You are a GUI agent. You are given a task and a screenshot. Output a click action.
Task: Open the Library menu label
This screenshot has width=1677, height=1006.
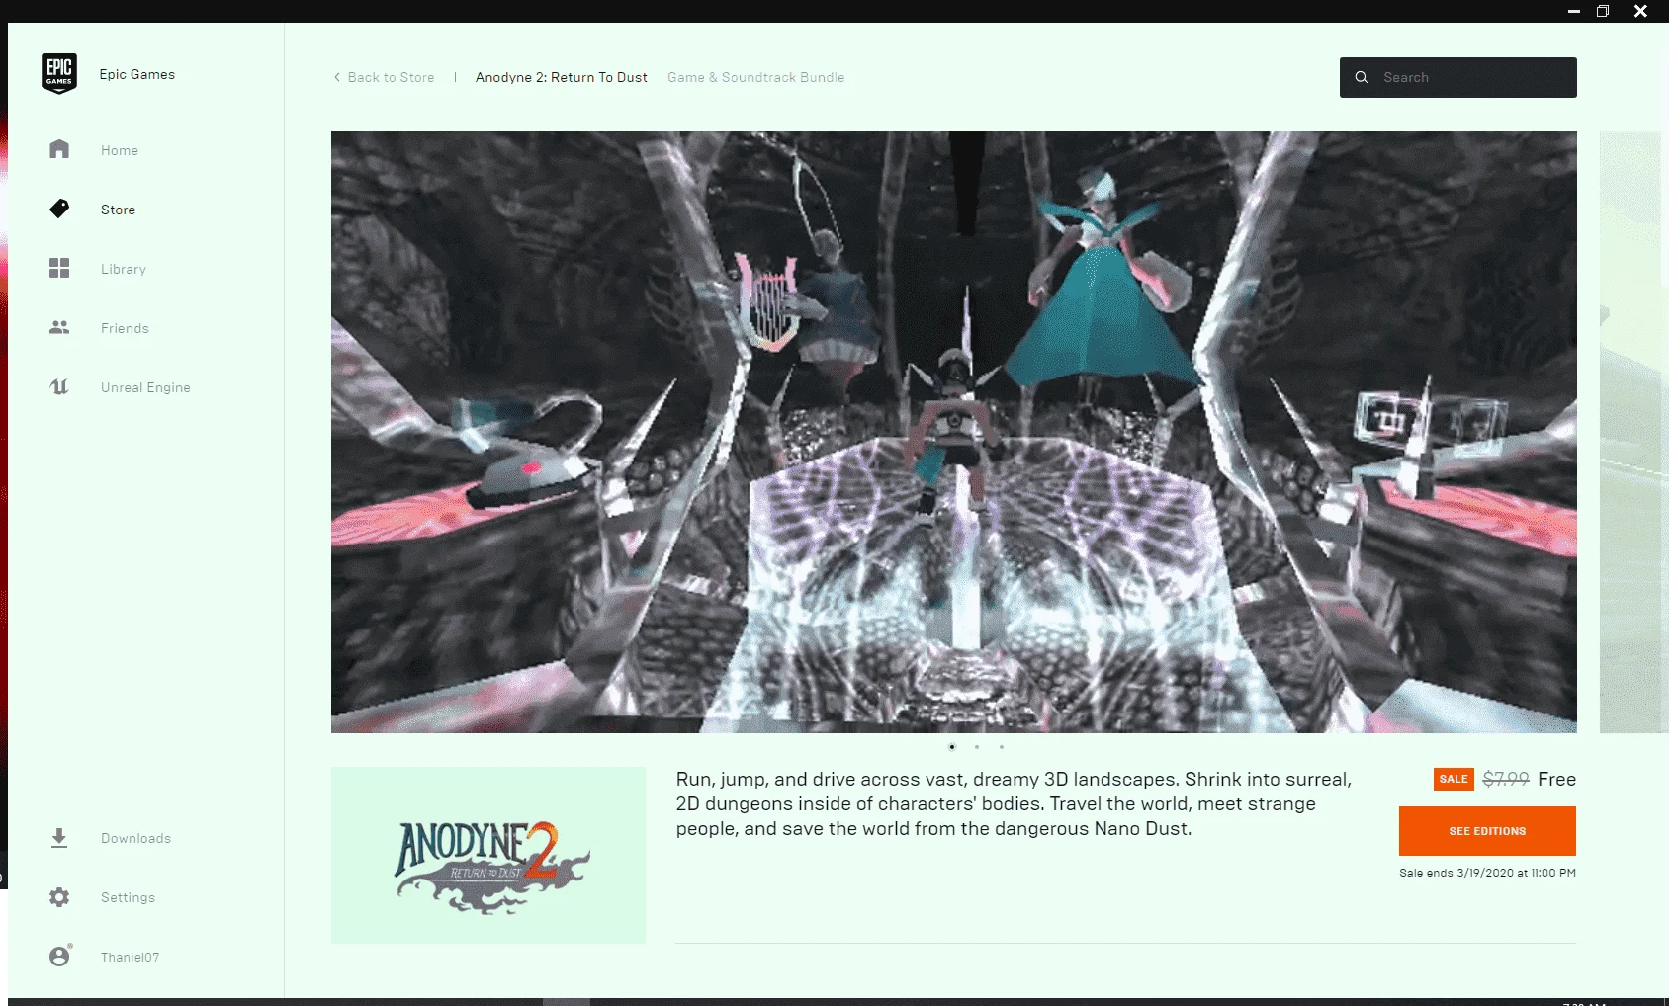click(124, 269)
